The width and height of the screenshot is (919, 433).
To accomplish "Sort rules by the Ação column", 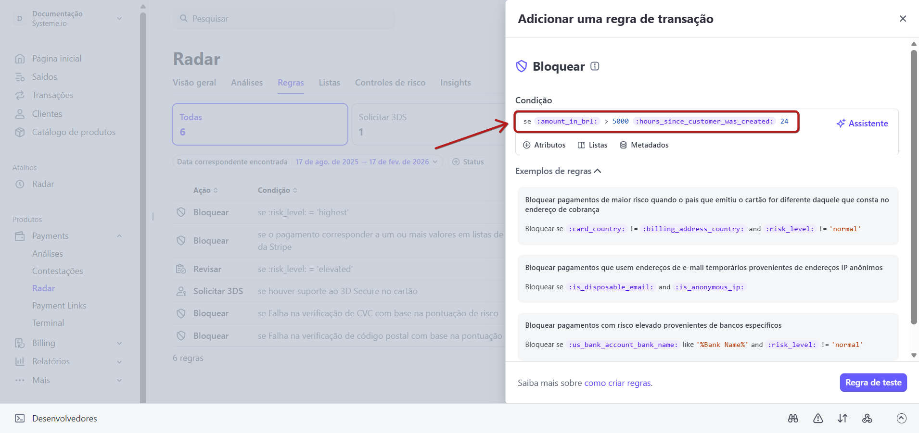I will (x=205, y=190).
